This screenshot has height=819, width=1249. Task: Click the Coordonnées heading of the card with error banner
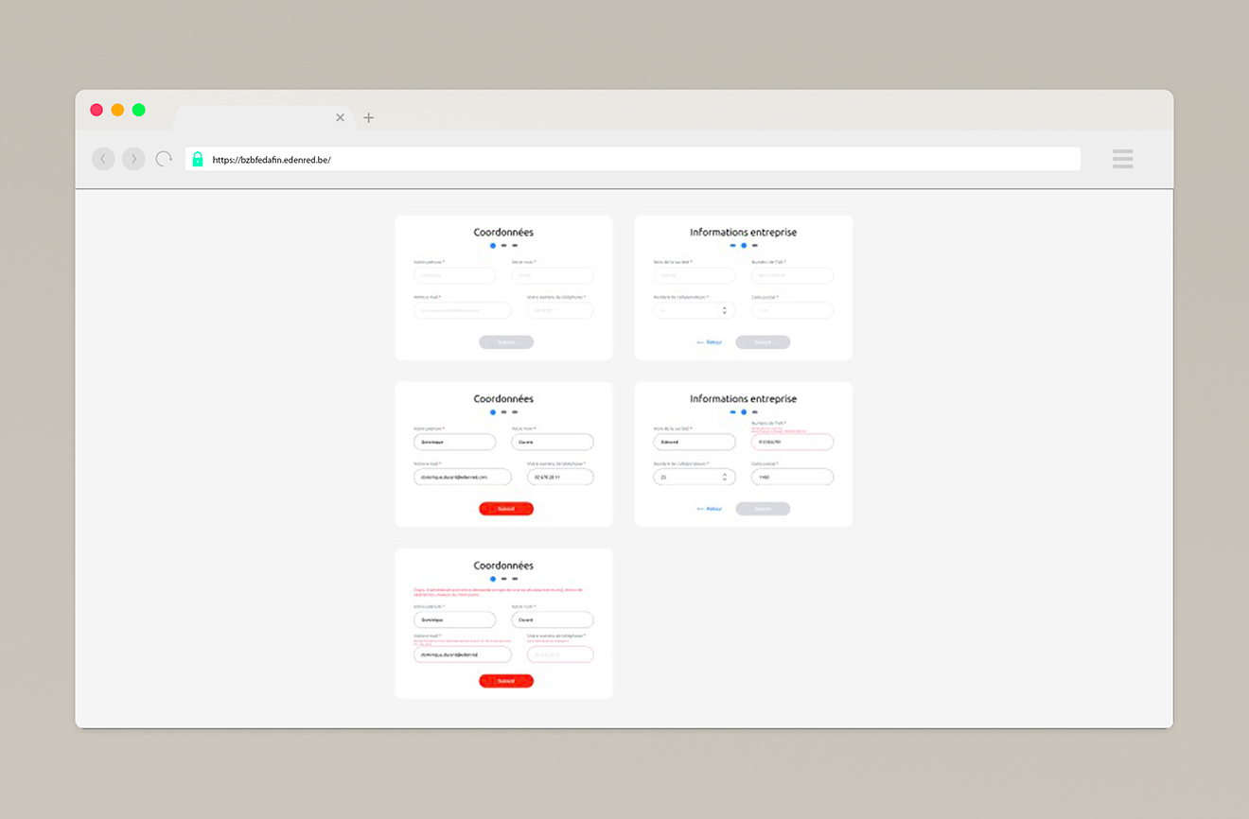coord(503,566)
